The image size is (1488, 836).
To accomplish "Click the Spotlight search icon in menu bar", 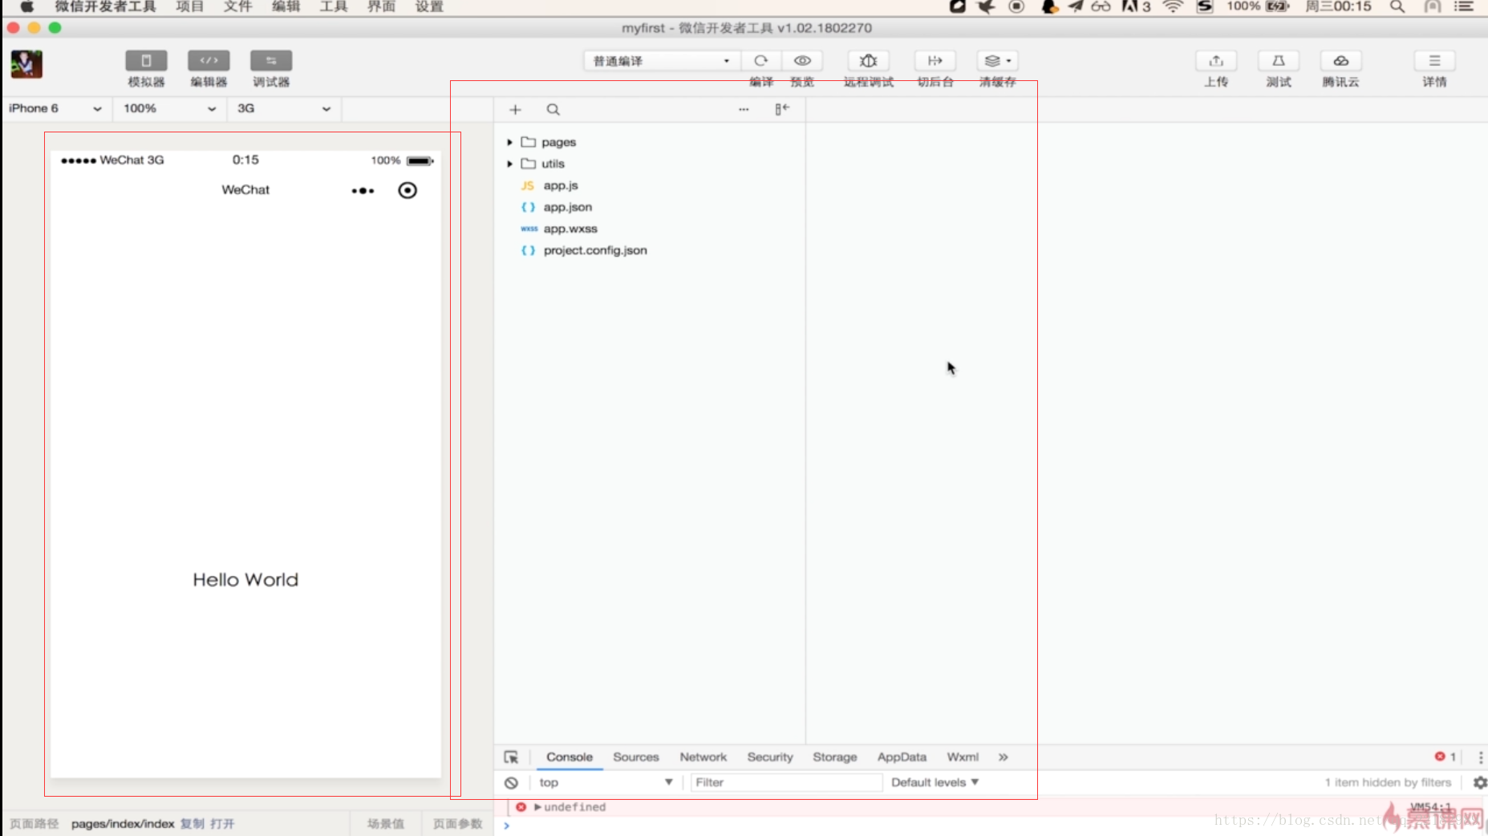I will click(x=1397, y=6).
